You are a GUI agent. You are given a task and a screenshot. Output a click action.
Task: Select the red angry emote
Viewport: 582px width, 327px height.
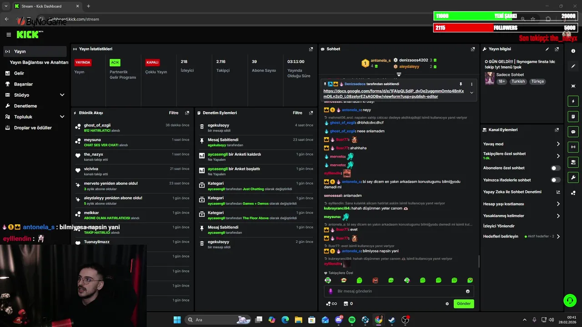375,280
